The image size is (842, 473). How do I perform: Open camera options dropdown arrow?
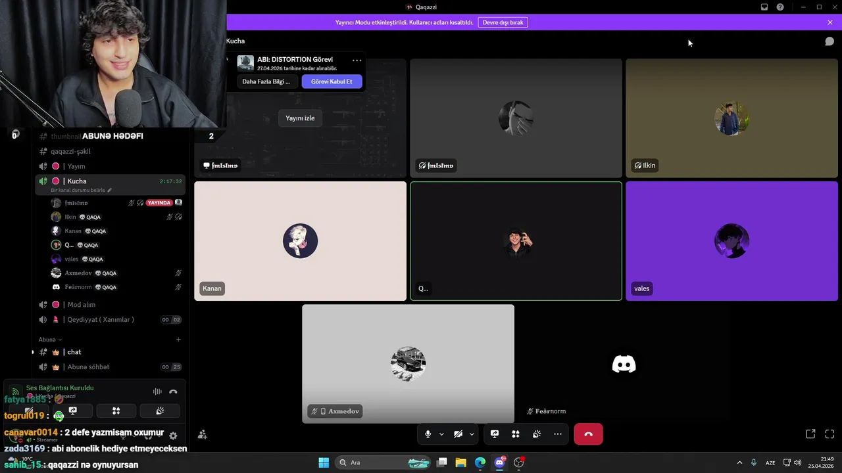tap(472, 434)
